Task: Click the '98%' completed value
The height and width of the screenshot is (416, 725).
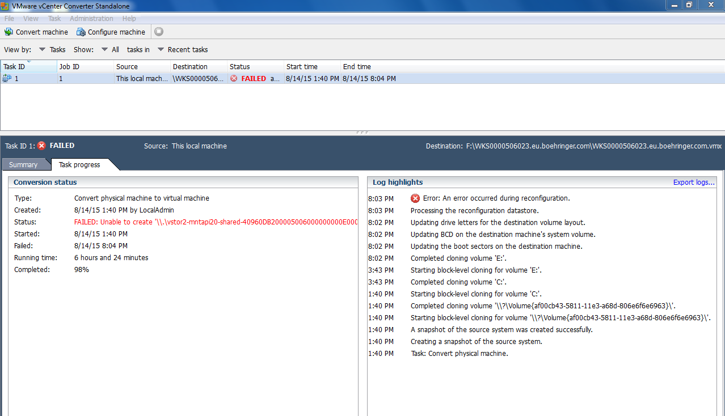Action: click(x=82, y=270)
